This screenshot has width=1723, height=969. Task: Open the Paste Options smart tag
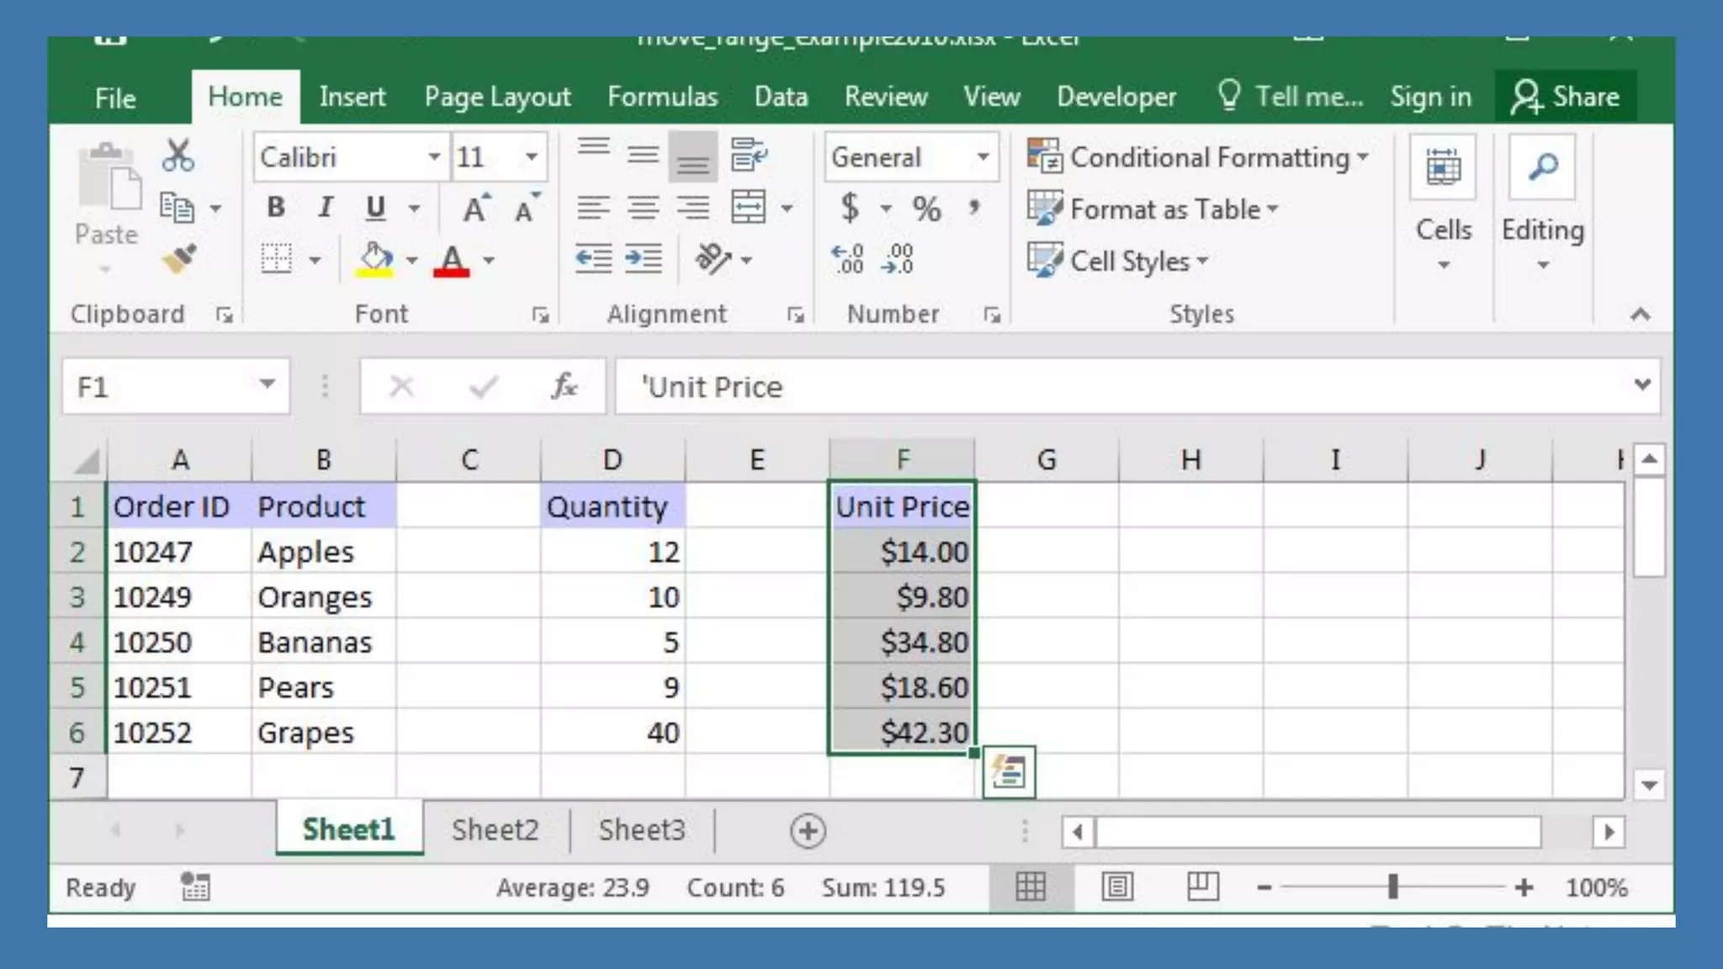pyautogui.click(x=1008, y=771)
